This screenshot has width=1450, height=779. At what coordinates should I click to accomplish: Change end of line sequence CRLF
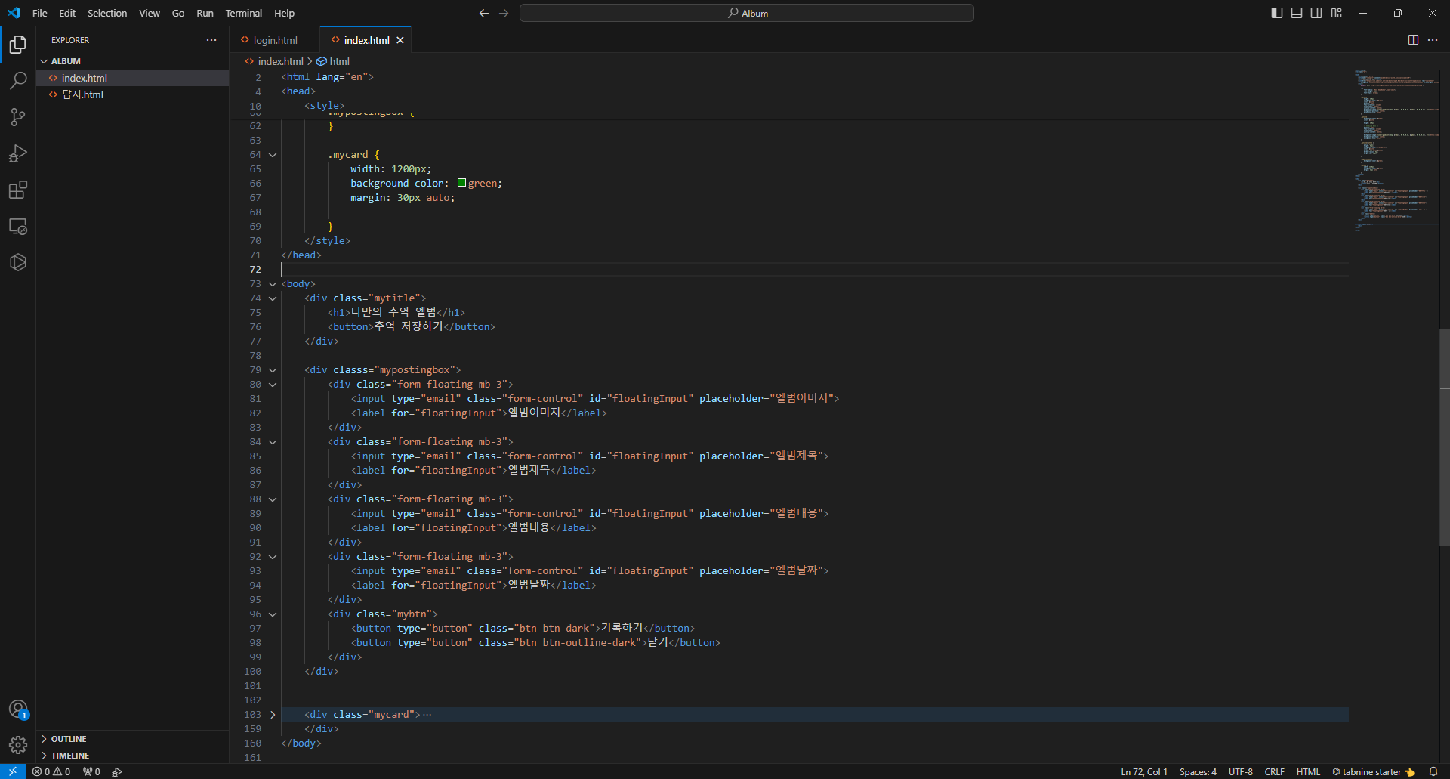[x=1275, y=771]
